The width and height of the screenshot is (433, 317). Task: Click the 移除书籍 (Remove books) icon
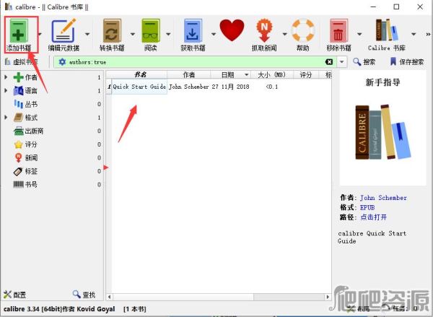[x=338, y=32]
